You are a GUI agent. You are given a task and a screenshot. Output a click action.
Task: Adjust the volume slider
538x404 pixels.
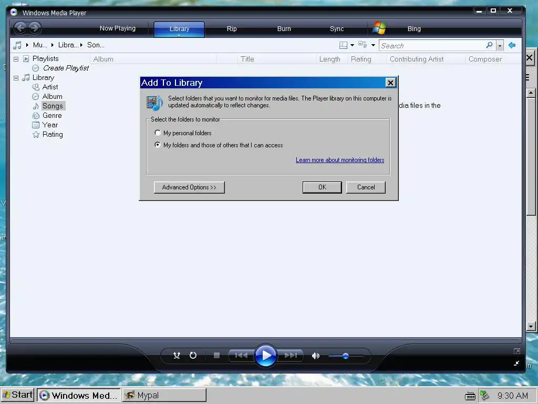point(346,356)
